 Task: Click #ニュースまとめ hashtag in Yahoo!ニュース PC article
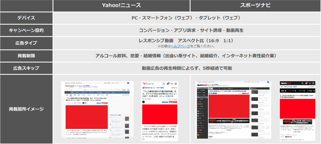pyautogui.click(x=96, y=100)
